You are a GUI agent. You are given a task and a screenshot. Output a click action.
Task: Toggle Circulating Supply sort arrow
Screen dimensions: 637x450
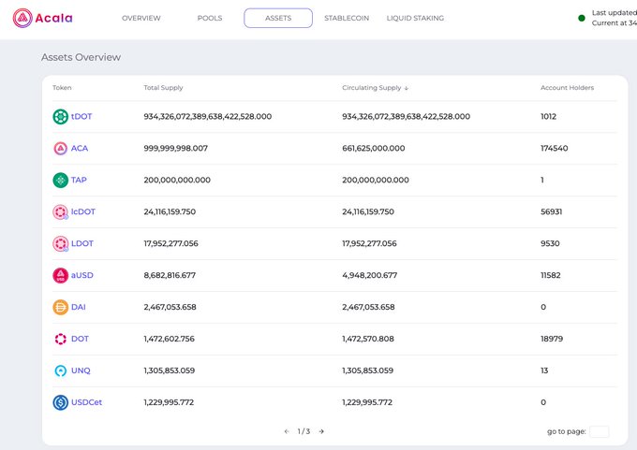[407, 88]
